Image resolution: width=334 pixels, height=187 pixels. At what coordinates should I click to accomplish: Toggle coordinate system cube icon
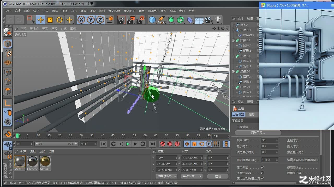(110, 20)
